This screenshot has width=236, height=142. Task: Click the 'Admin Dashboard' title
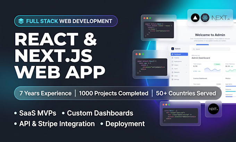(x=201, y=58)
